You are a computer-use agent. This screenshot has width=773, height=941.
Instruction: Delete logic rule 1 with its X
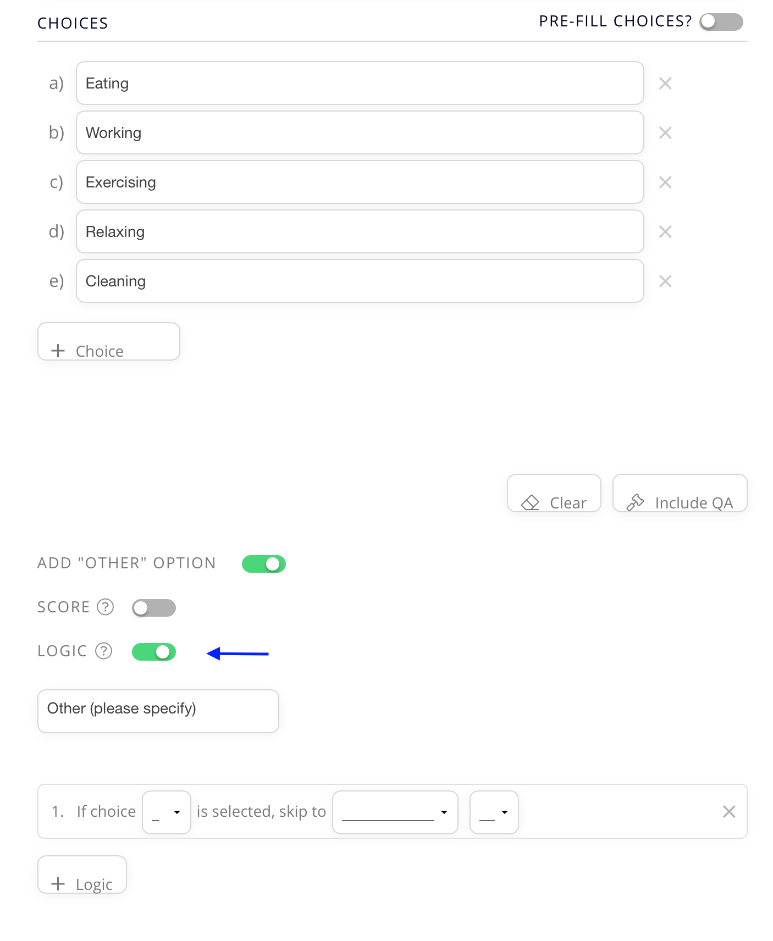[729, 811]
